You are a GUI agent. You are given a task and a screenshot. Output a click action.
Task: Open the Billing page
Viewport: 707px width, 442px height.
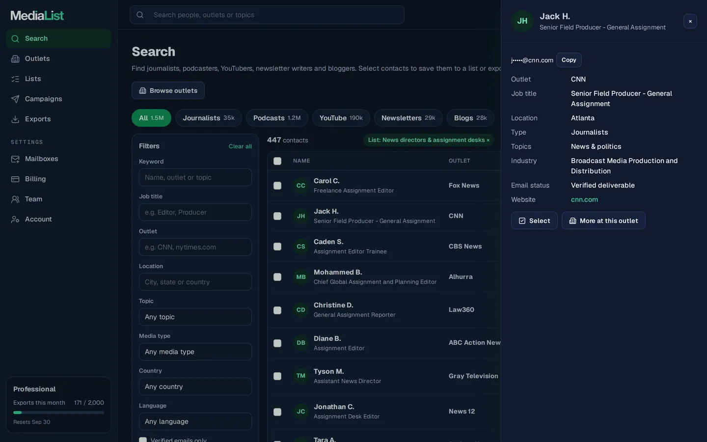click(58, 179)
